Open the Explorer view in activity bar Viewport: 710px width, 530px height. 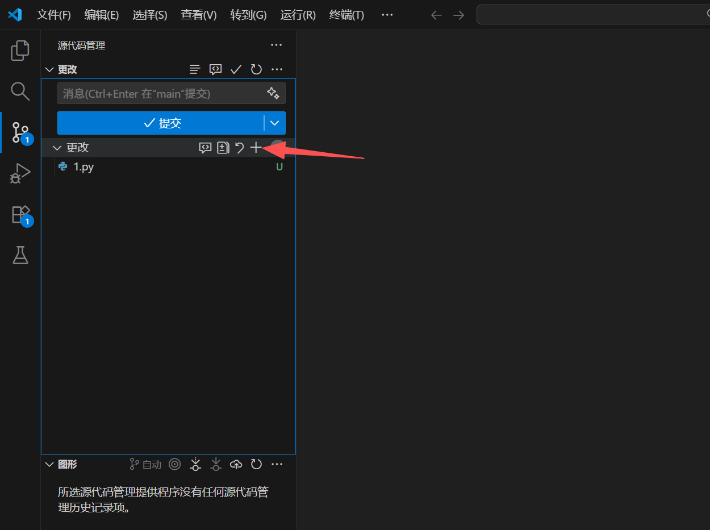point(20,51)
